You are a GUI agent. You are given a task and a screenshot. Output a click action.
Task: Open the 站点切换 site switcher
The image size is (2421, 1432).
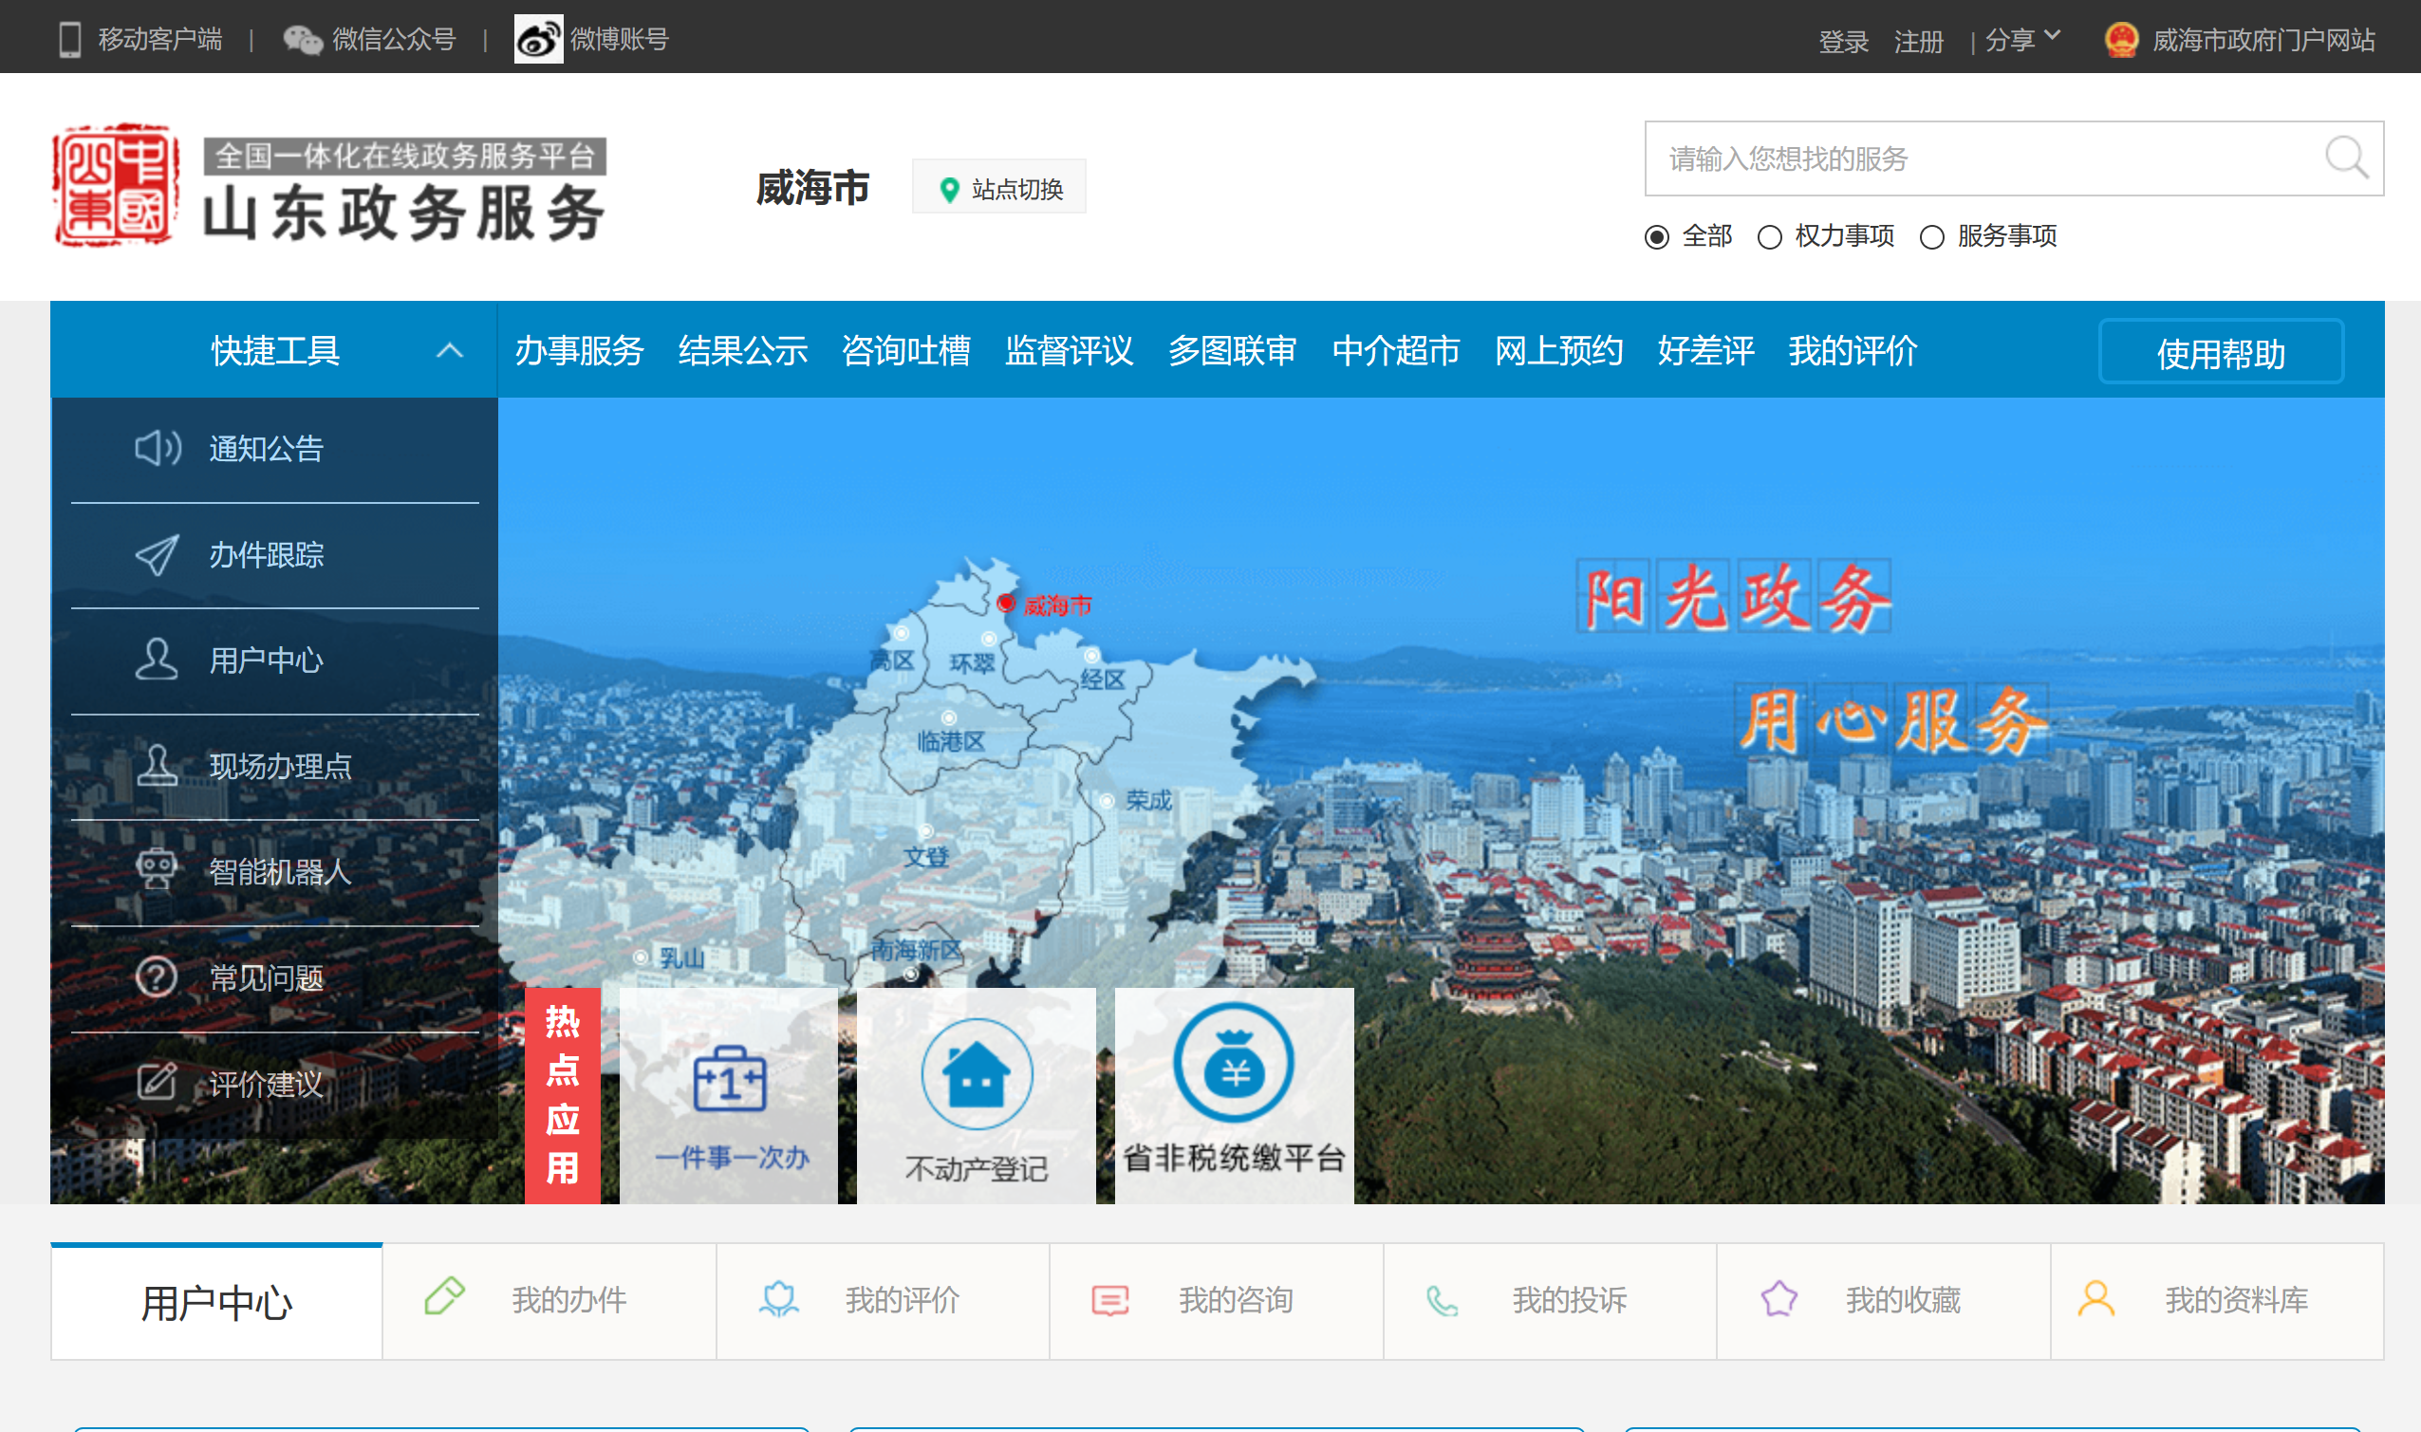[999, 188]
